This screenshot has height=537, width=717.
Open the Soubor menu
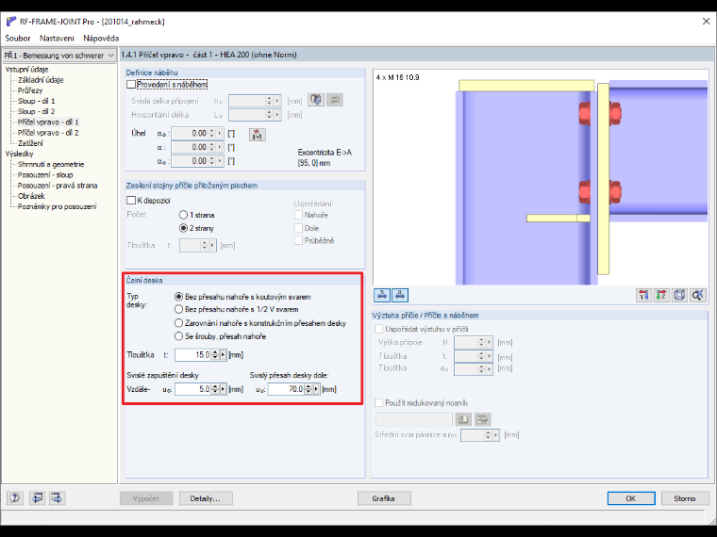18,39
